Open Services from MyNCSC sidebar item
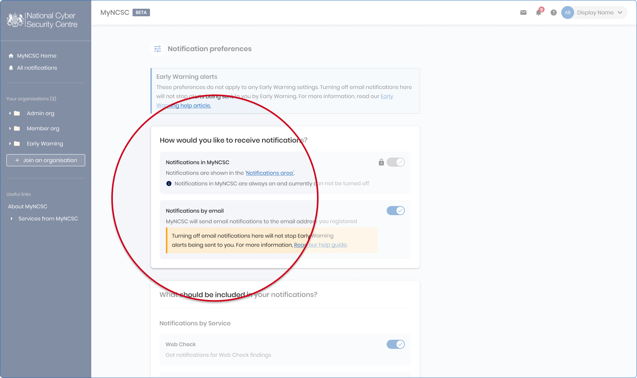 (x=48, y=219)
